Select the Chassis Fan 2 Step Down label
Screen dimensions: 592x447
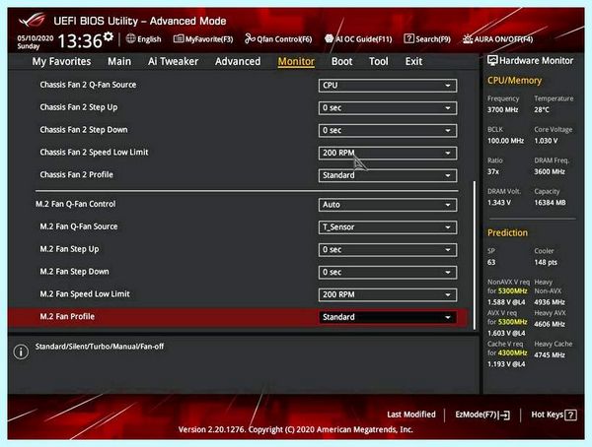(x=84, y=130)
